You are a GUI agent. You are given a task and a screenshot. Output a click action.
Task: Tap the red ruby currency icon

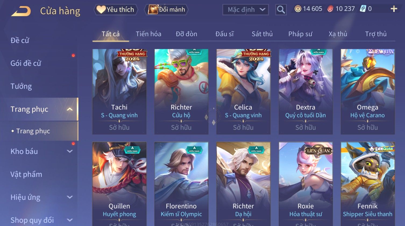click(x=330, y=9)
